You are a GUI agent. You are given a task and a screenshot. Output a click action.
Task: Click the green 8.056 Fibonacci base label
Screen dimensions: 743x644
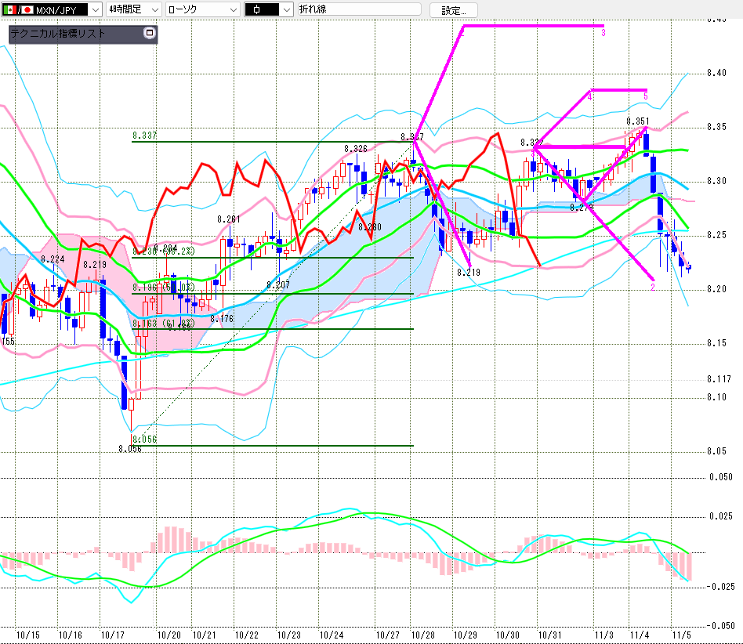pos(145,440)
